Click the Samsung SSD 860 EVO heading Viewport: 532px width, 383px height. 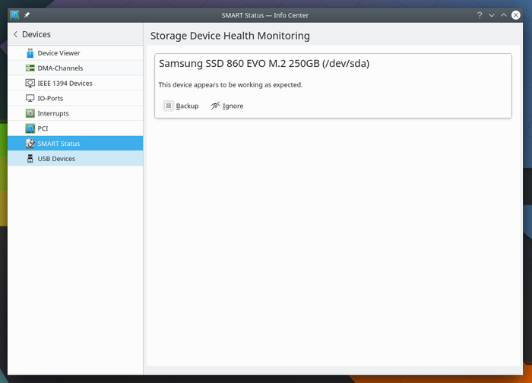point(264,64)
